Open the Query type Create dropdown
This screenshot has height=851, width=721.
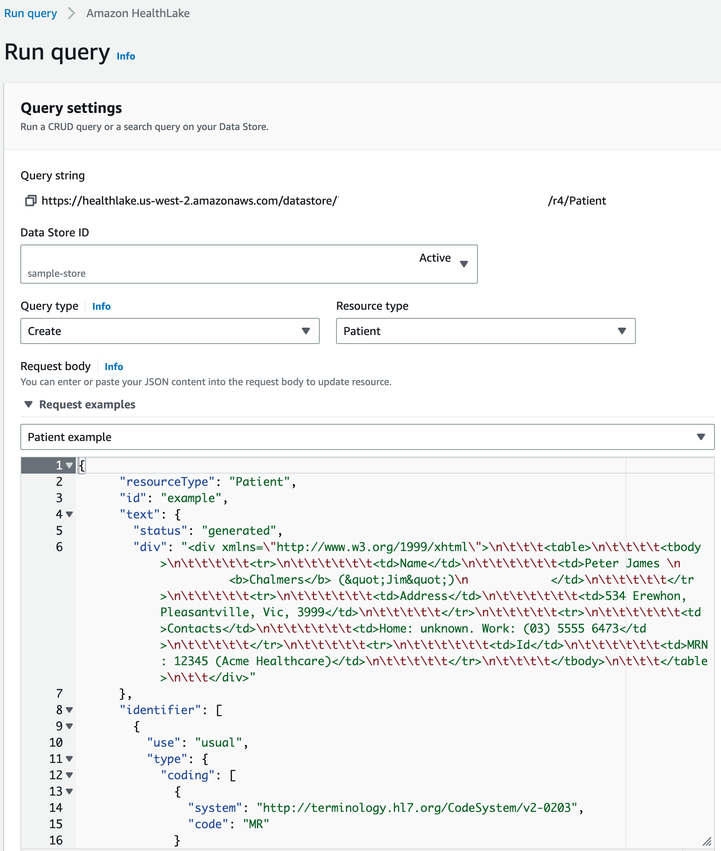click(170, 331)
